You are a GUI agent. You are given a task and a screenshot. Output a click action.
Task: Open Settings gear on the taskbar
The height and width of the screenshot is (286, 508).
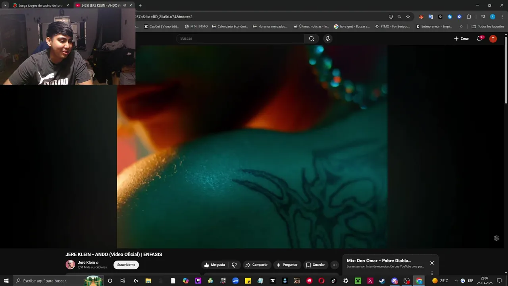346,281
